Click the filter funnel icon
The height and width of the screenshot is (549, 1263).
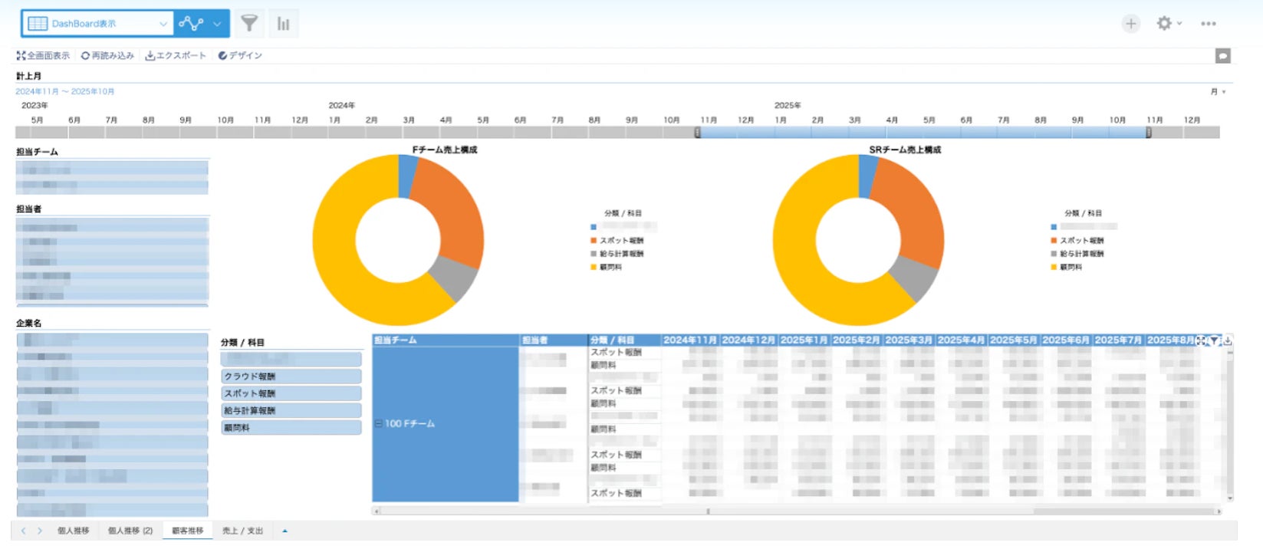(248, 24)
